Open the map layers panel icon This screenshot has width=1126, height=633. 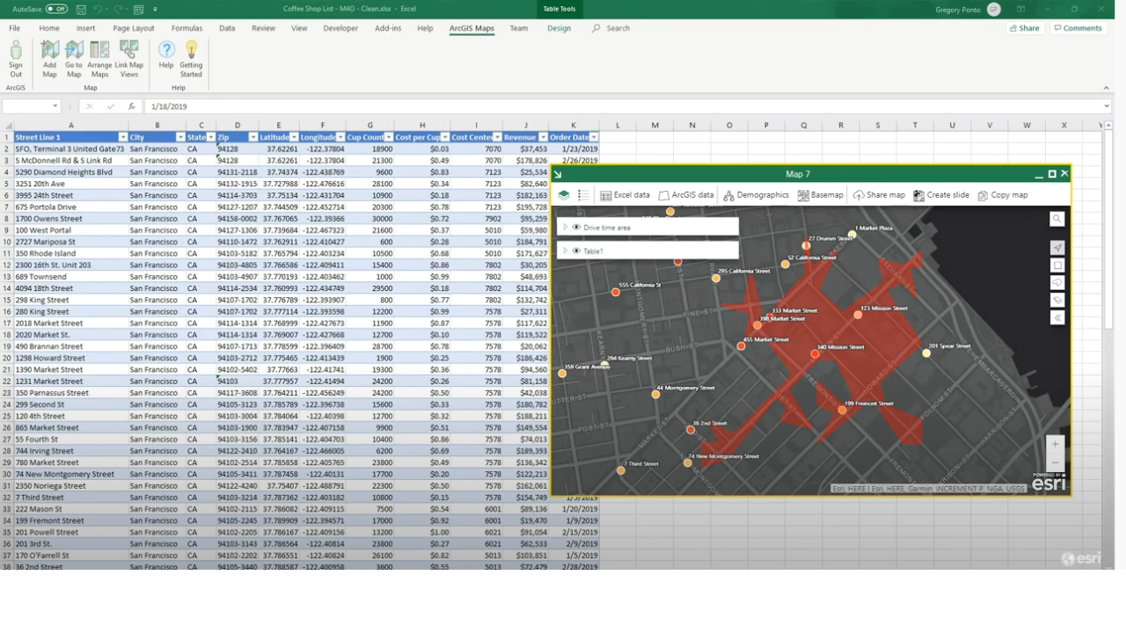564,195
